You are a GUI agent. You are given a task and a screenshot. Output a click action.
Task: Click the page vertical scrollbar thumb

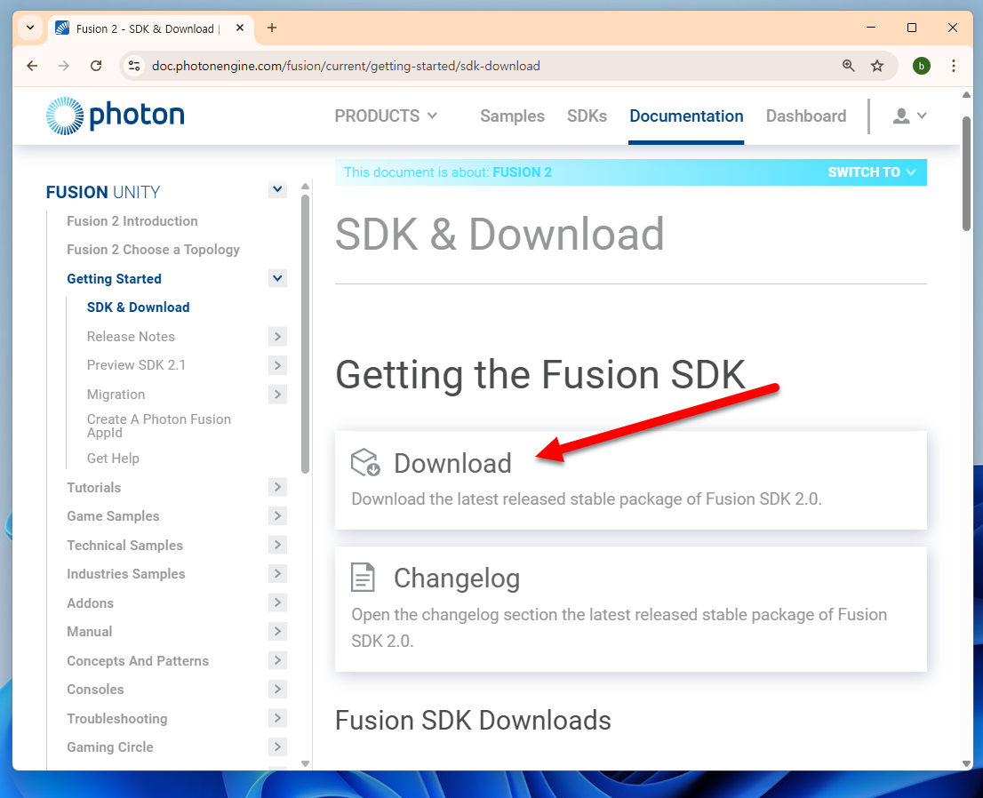click(x=967, y=173)
